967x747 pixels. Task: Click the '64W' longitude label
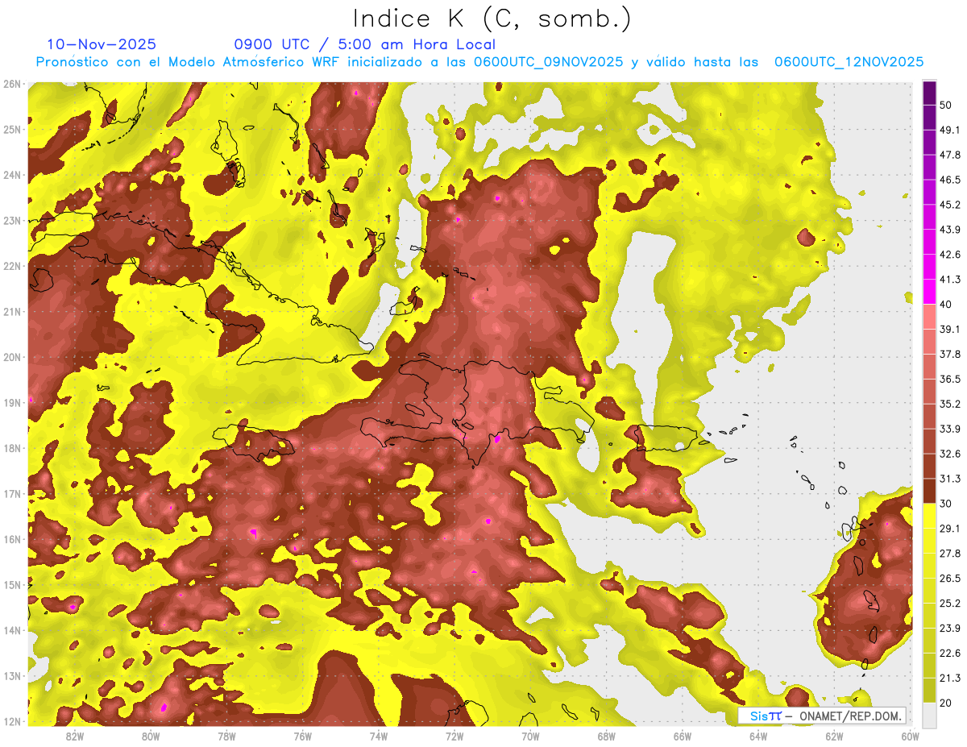tap(757, 735)
